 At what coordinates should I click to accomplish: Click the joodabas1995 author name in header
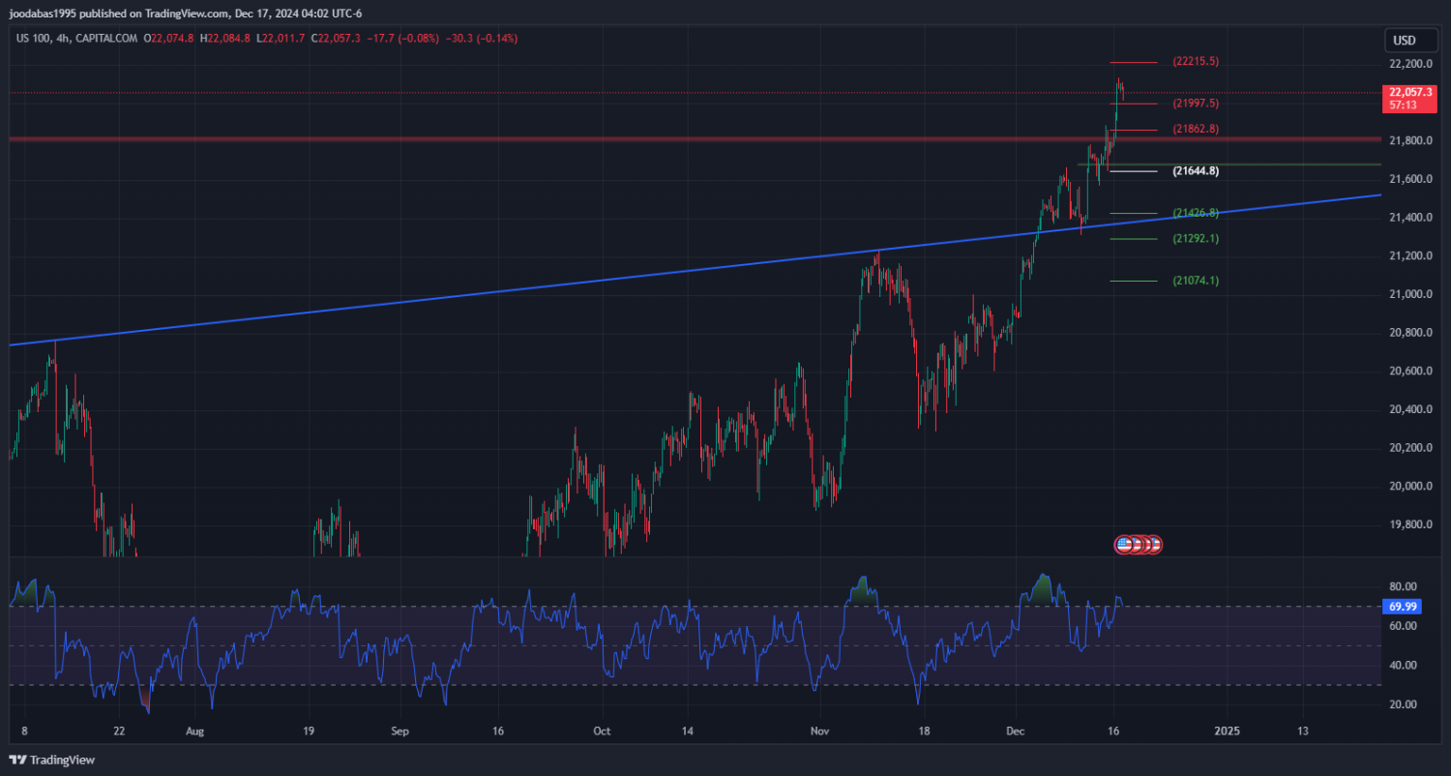42,14
